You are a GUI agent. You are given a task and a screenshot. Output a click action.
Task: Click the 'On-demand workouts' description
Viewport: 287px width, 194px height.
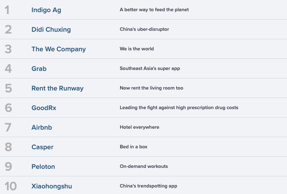(x=143, y=166)
